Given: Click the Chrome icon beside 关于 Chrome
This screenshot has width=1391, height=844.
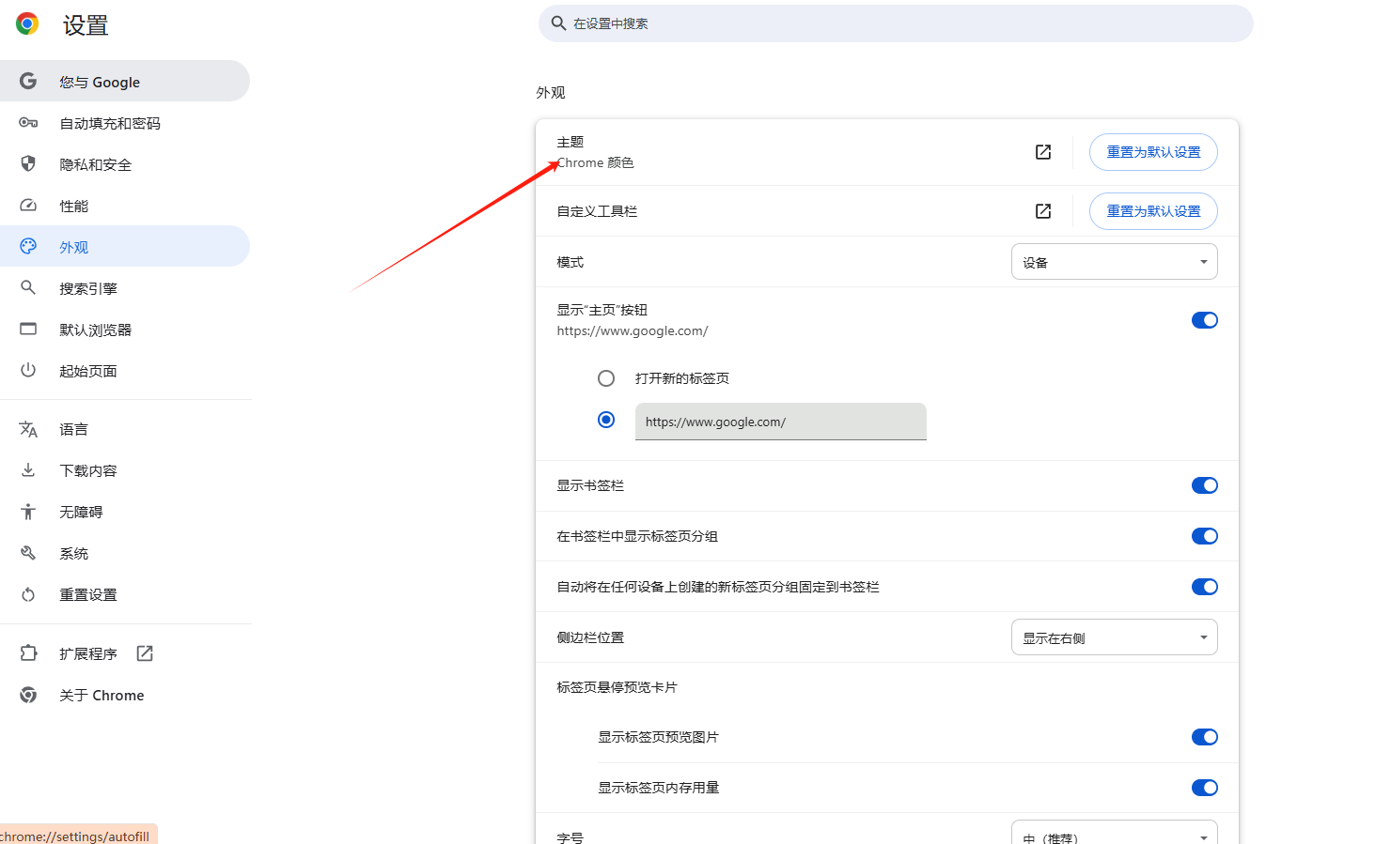Looking at the screenshot, I should click(28, 695).
